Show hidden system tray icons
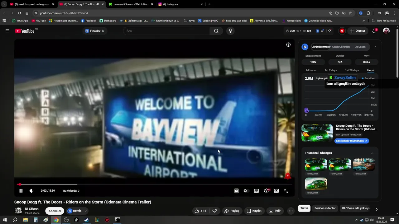This screenshot has height=224, width=399. tap(357, 220)
